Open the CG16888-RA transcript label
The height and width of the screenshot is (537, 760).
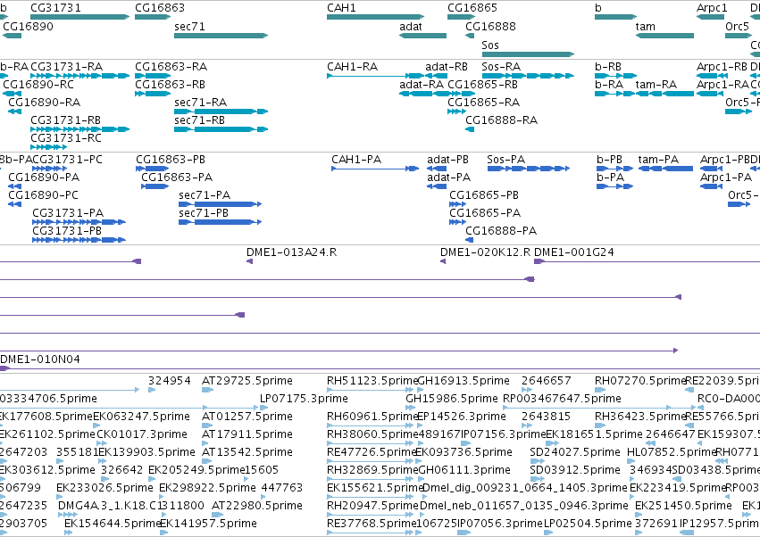click(501, 120)
